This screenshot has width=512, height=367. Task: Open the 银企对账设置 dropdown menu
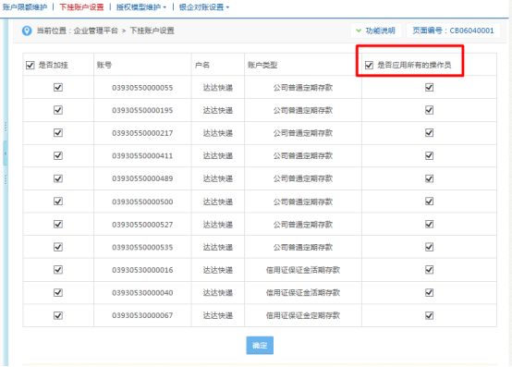(x=204, y=6)
